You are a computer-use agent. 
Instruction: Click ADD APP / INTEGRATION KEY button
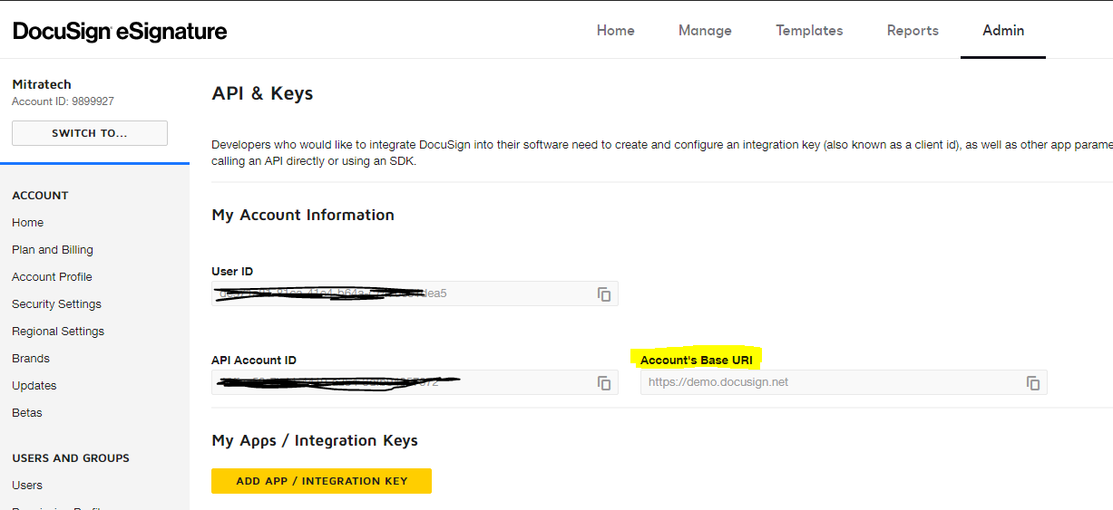coord(322,481)
